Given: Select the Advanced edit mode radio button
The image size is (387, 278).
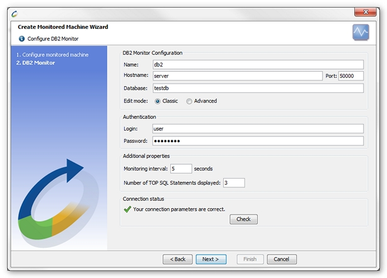Looking at the screenshot, I should 189,101.
